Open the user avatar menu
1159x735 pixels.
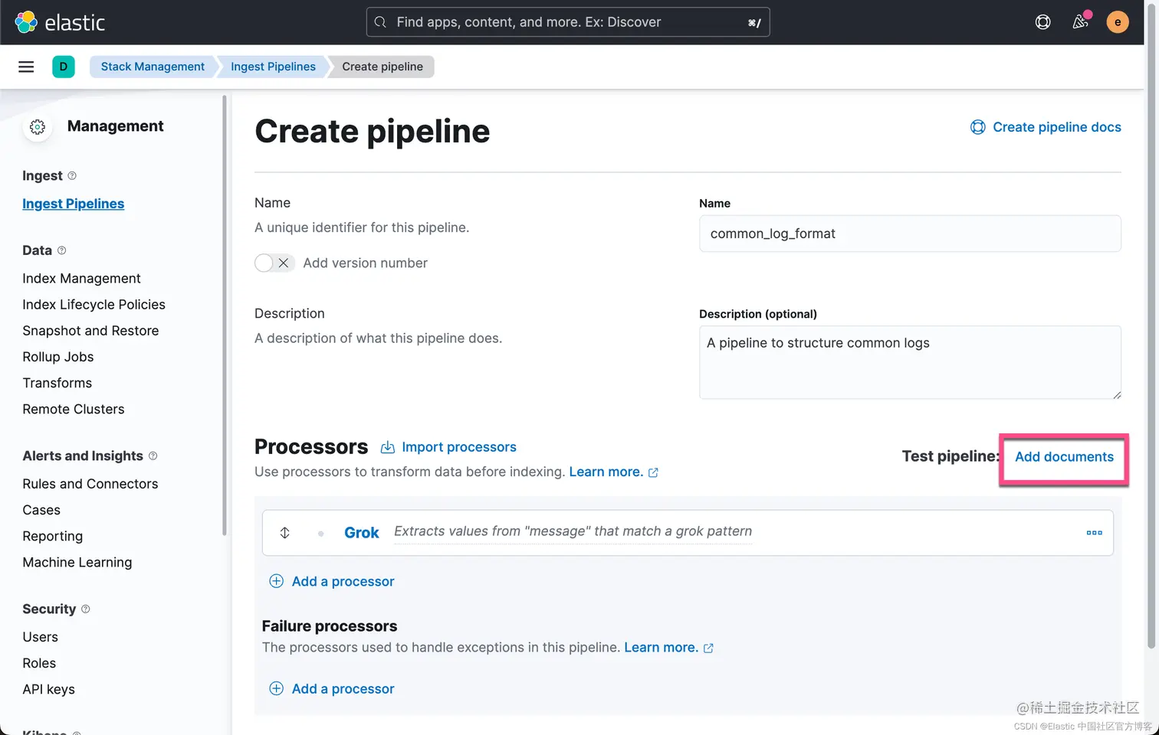point(1117,22)
